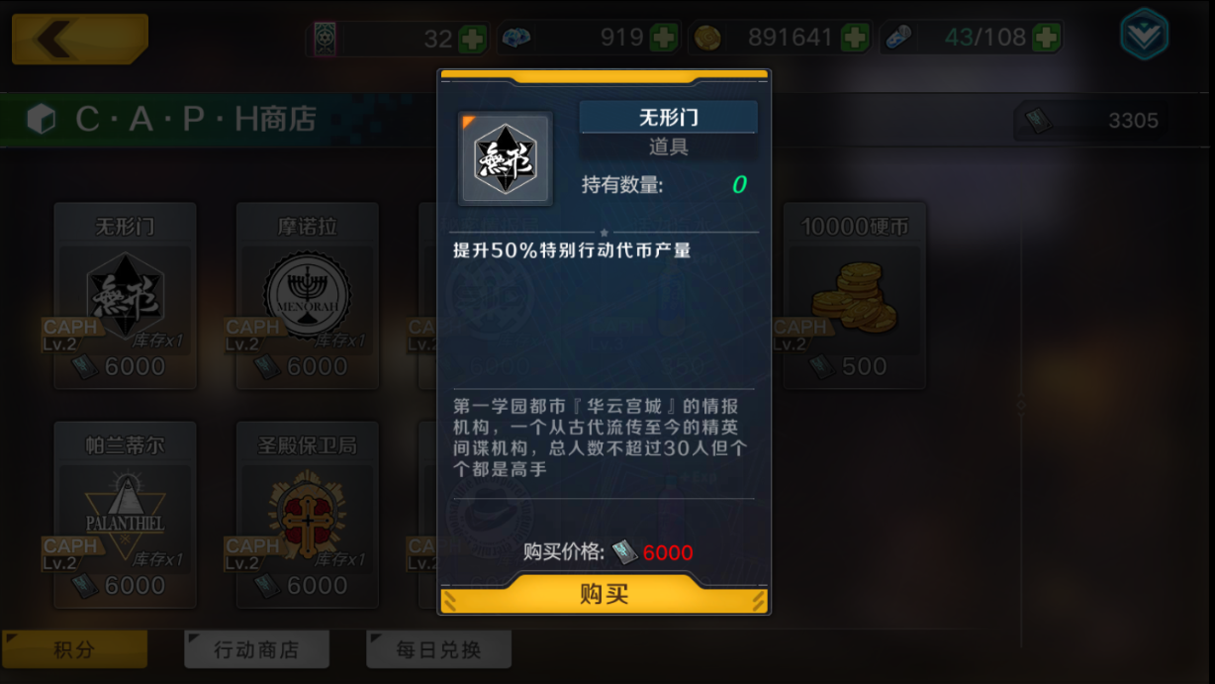This screenshot has height=684, width=1215.
Task: Tap the plus icon beside 919 gems
Action: pos(664,39)
